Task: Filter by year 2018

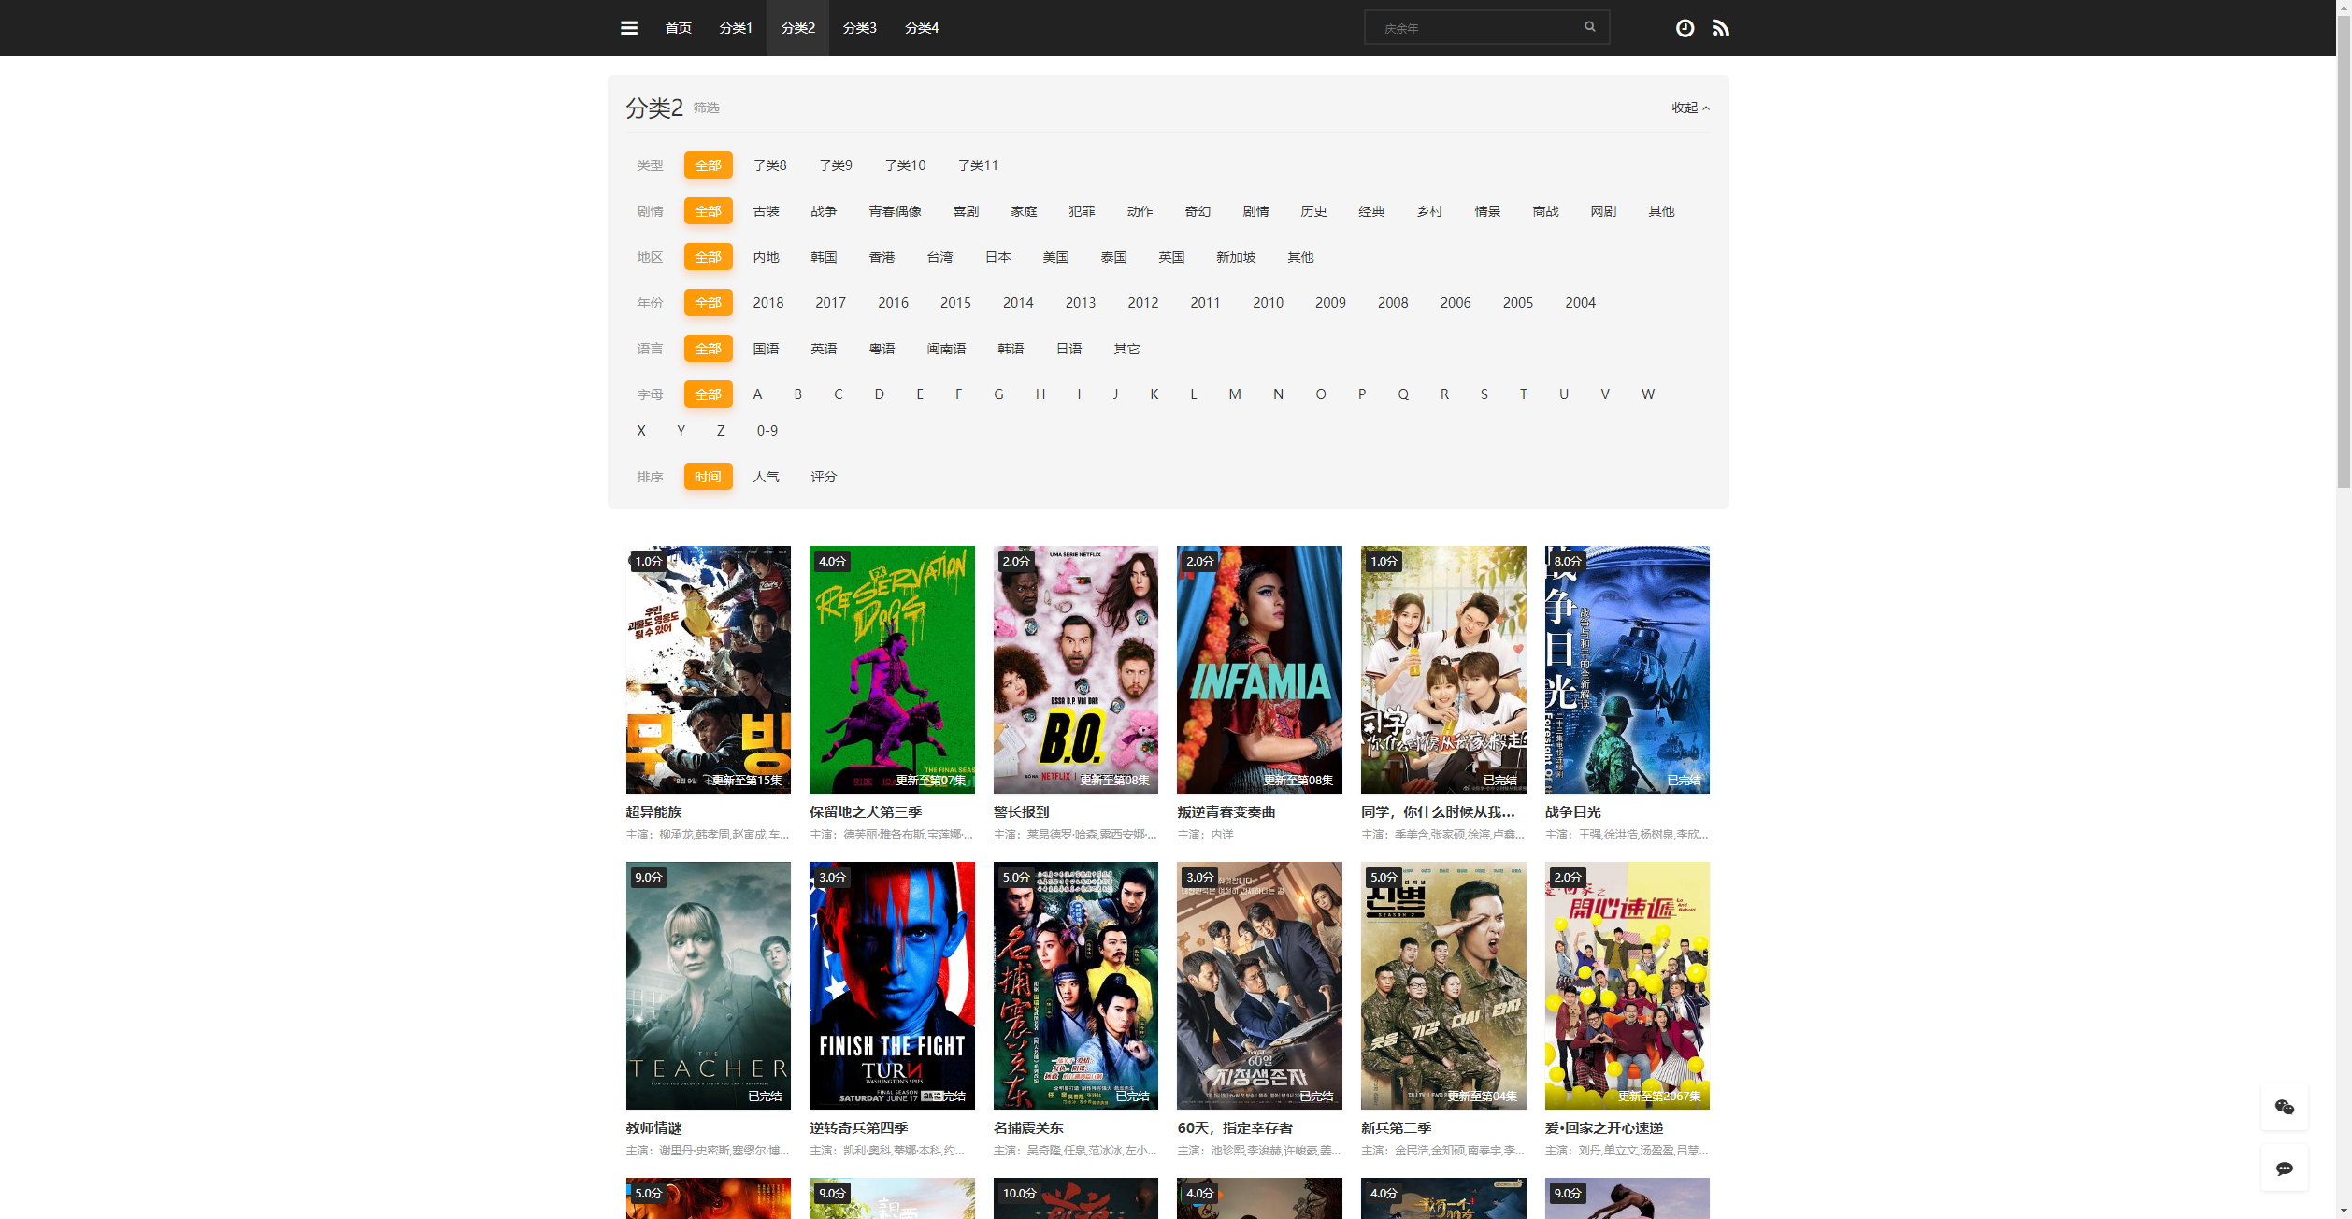Action: click(x=768, y=303)
